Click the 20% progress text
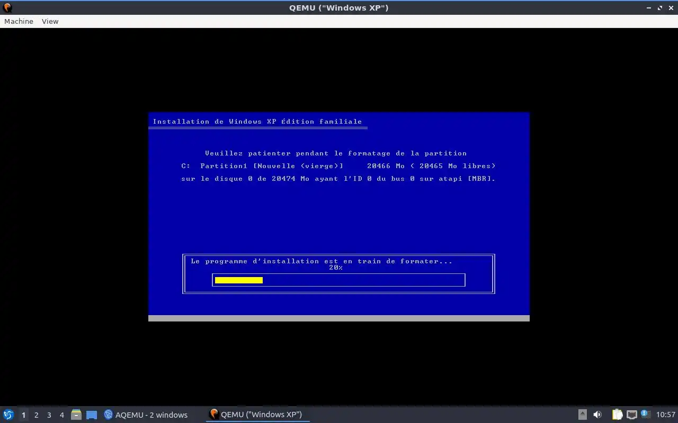This screenshot has height=423, width=678. (x=336, y=268)
